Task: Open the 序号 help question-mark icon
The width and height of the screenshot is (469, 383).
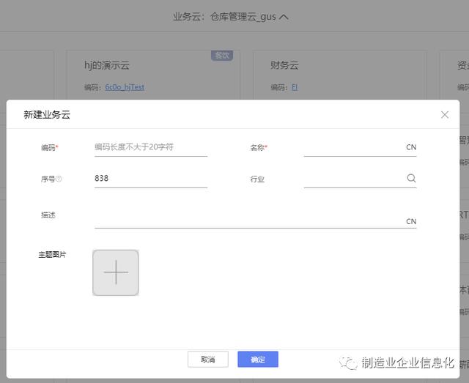Action: pos(59,179)
